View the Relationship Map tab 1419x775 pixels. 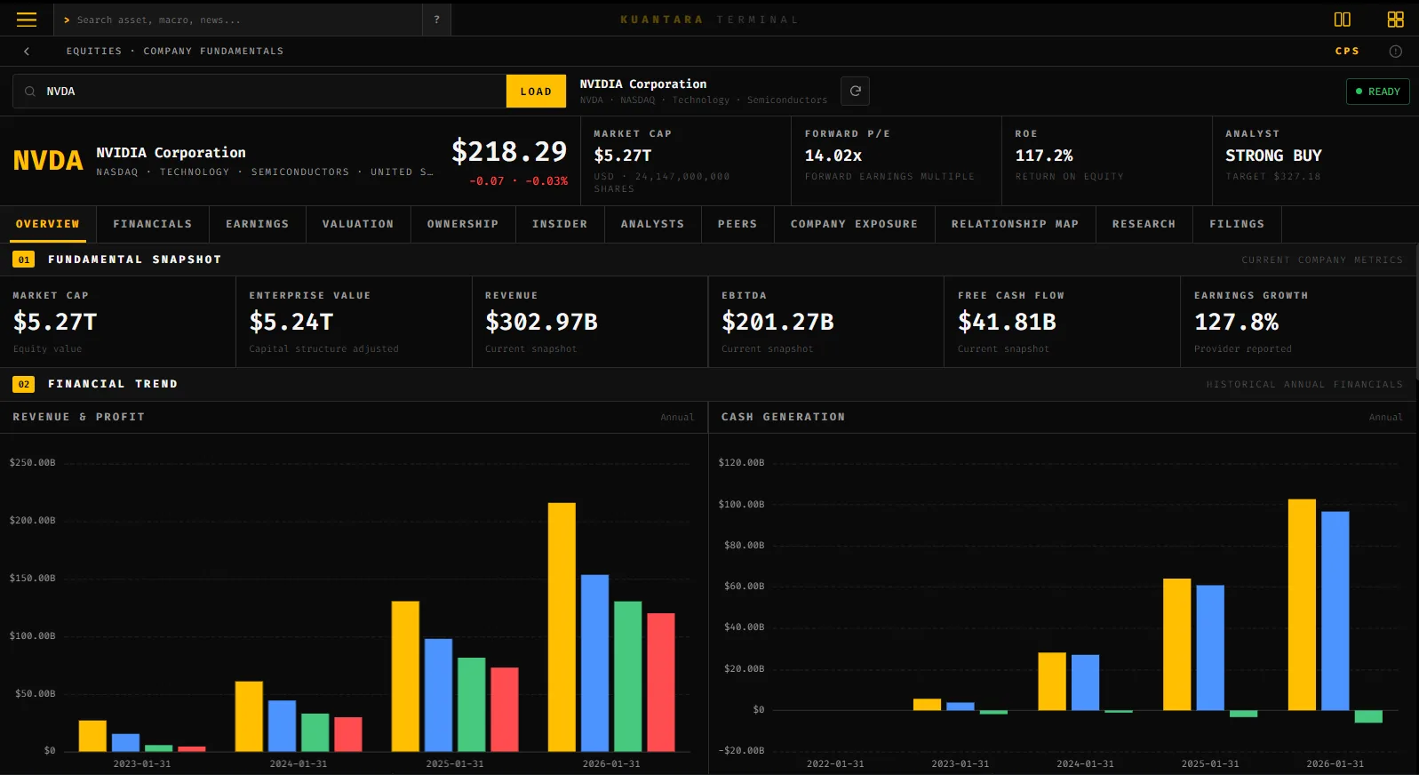coord(1016,224)
